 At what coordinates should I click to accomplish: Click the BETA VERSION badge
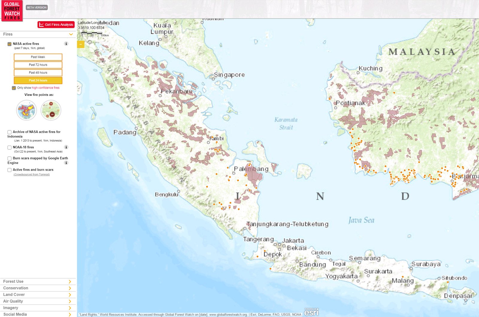(x=36, y=7)
